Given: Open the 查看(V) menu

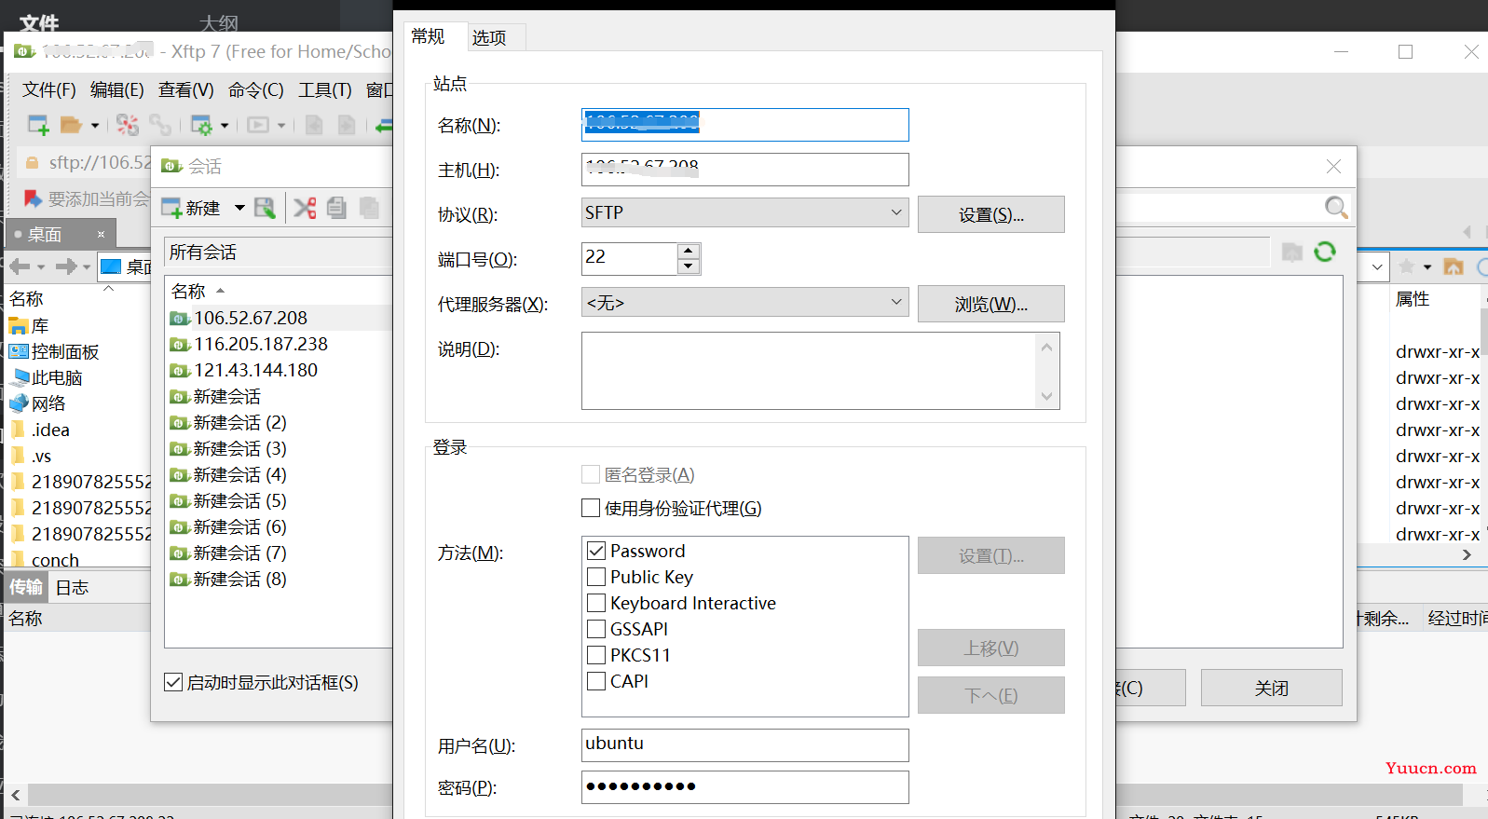Looking at the screenshot, I should pos(185,89).
